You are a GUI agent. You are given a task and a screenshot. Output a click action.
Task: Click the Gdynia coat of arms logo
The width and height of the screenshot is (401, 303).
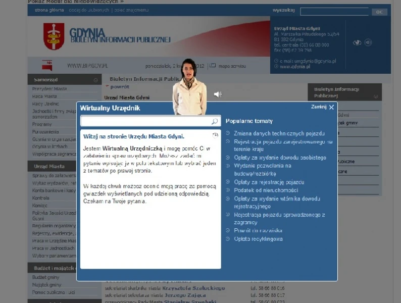point(54,36)
